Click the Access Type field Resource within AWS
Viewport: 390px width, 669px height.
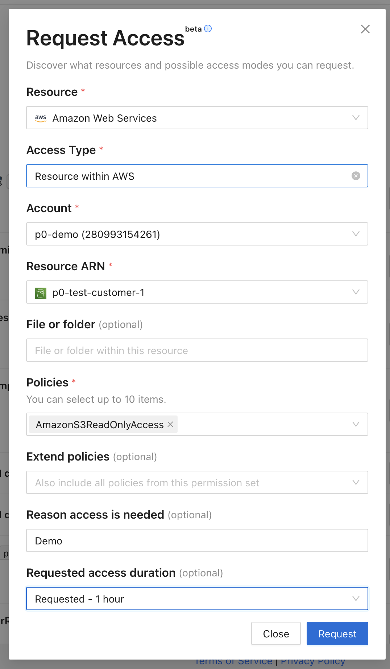coord(197,176)
